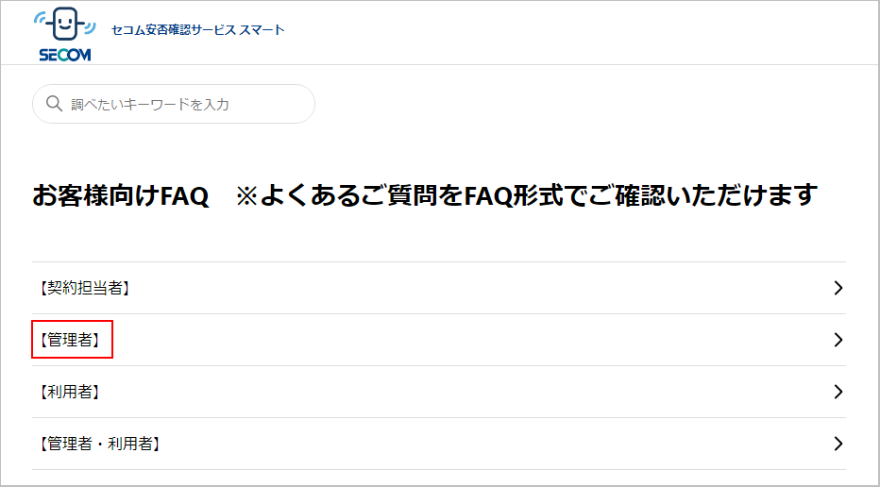Expand 契約担当者 using its right chevron arrow
The width and height of the screenshot is (880, 487).
click(838, 288)
